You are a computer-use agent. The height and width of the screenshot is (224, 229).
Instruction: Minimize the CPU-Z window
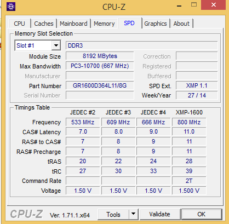pos(179,6)
